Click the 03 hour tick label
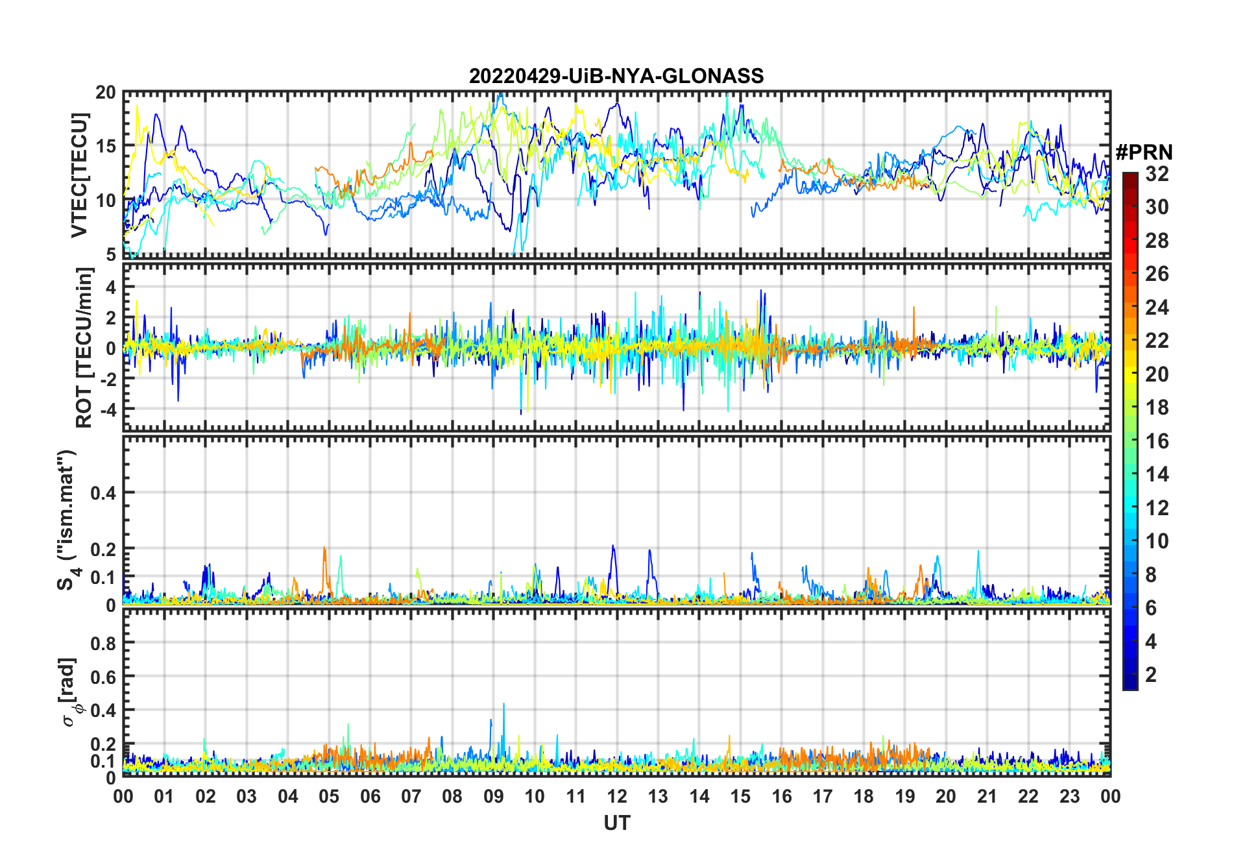 pos(247,796)
